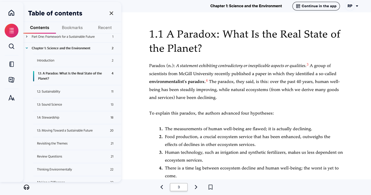
Task: Open the Introduction section
Action: (x=46, y=60)
